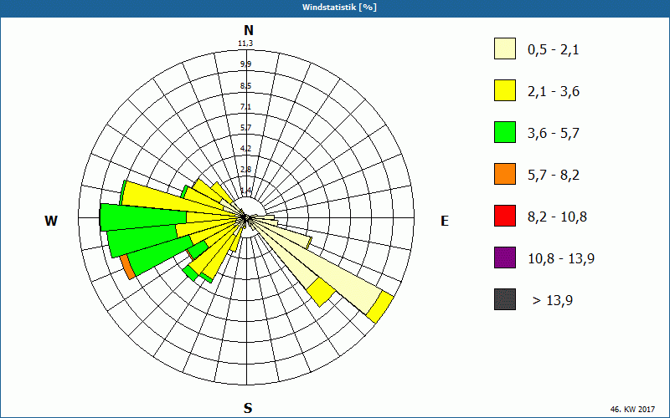Click the 7,1 ring scale label
The image size is (670, 418).
click(x=245, y=107)
